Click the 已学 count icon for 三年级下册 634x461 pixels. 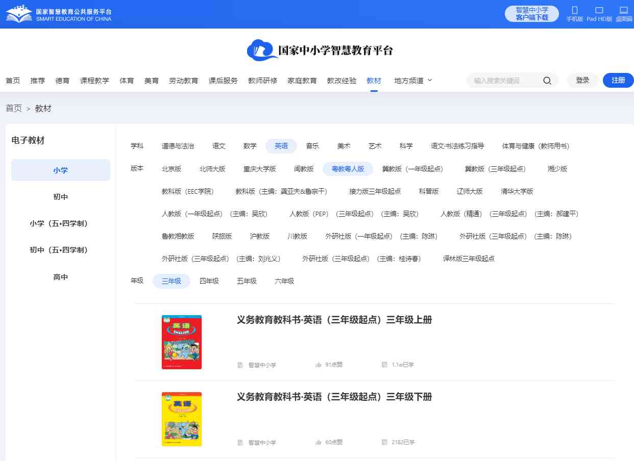click(384, 442)
